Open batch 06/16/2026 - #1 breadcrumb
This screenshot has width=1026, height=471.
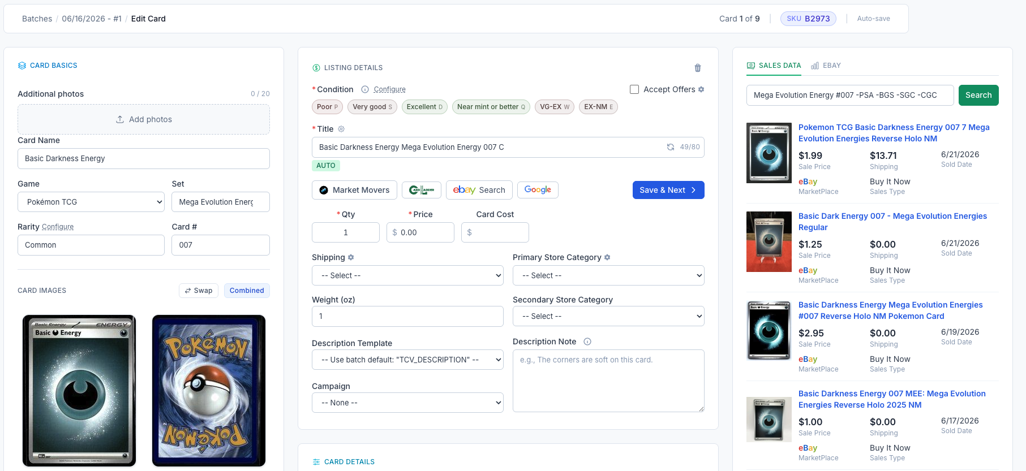tap(92, 19)
